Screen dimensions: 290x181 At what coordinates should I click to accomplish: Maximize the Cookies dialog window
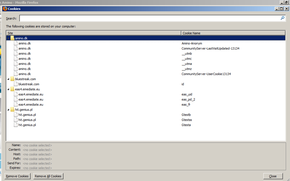point(282,9)
